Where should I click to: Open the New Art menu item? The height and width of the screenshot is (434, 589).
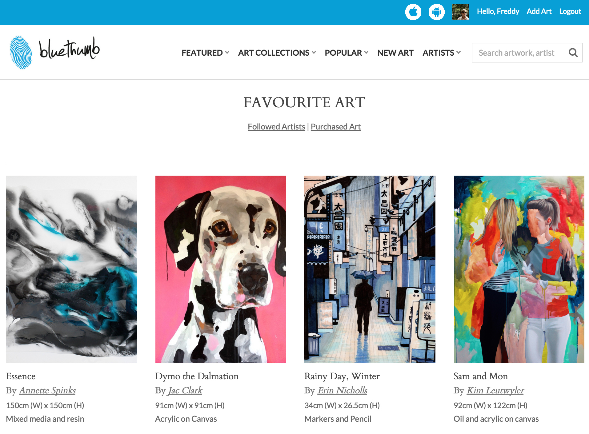click(395, 53)
